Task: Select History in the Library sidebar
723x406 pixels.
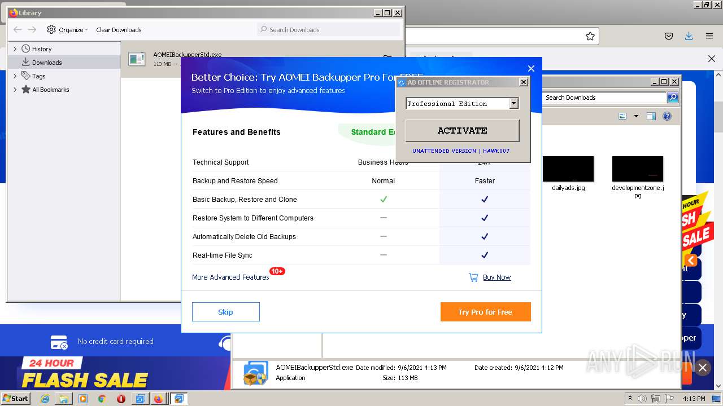Action: (x=42, y=49)
